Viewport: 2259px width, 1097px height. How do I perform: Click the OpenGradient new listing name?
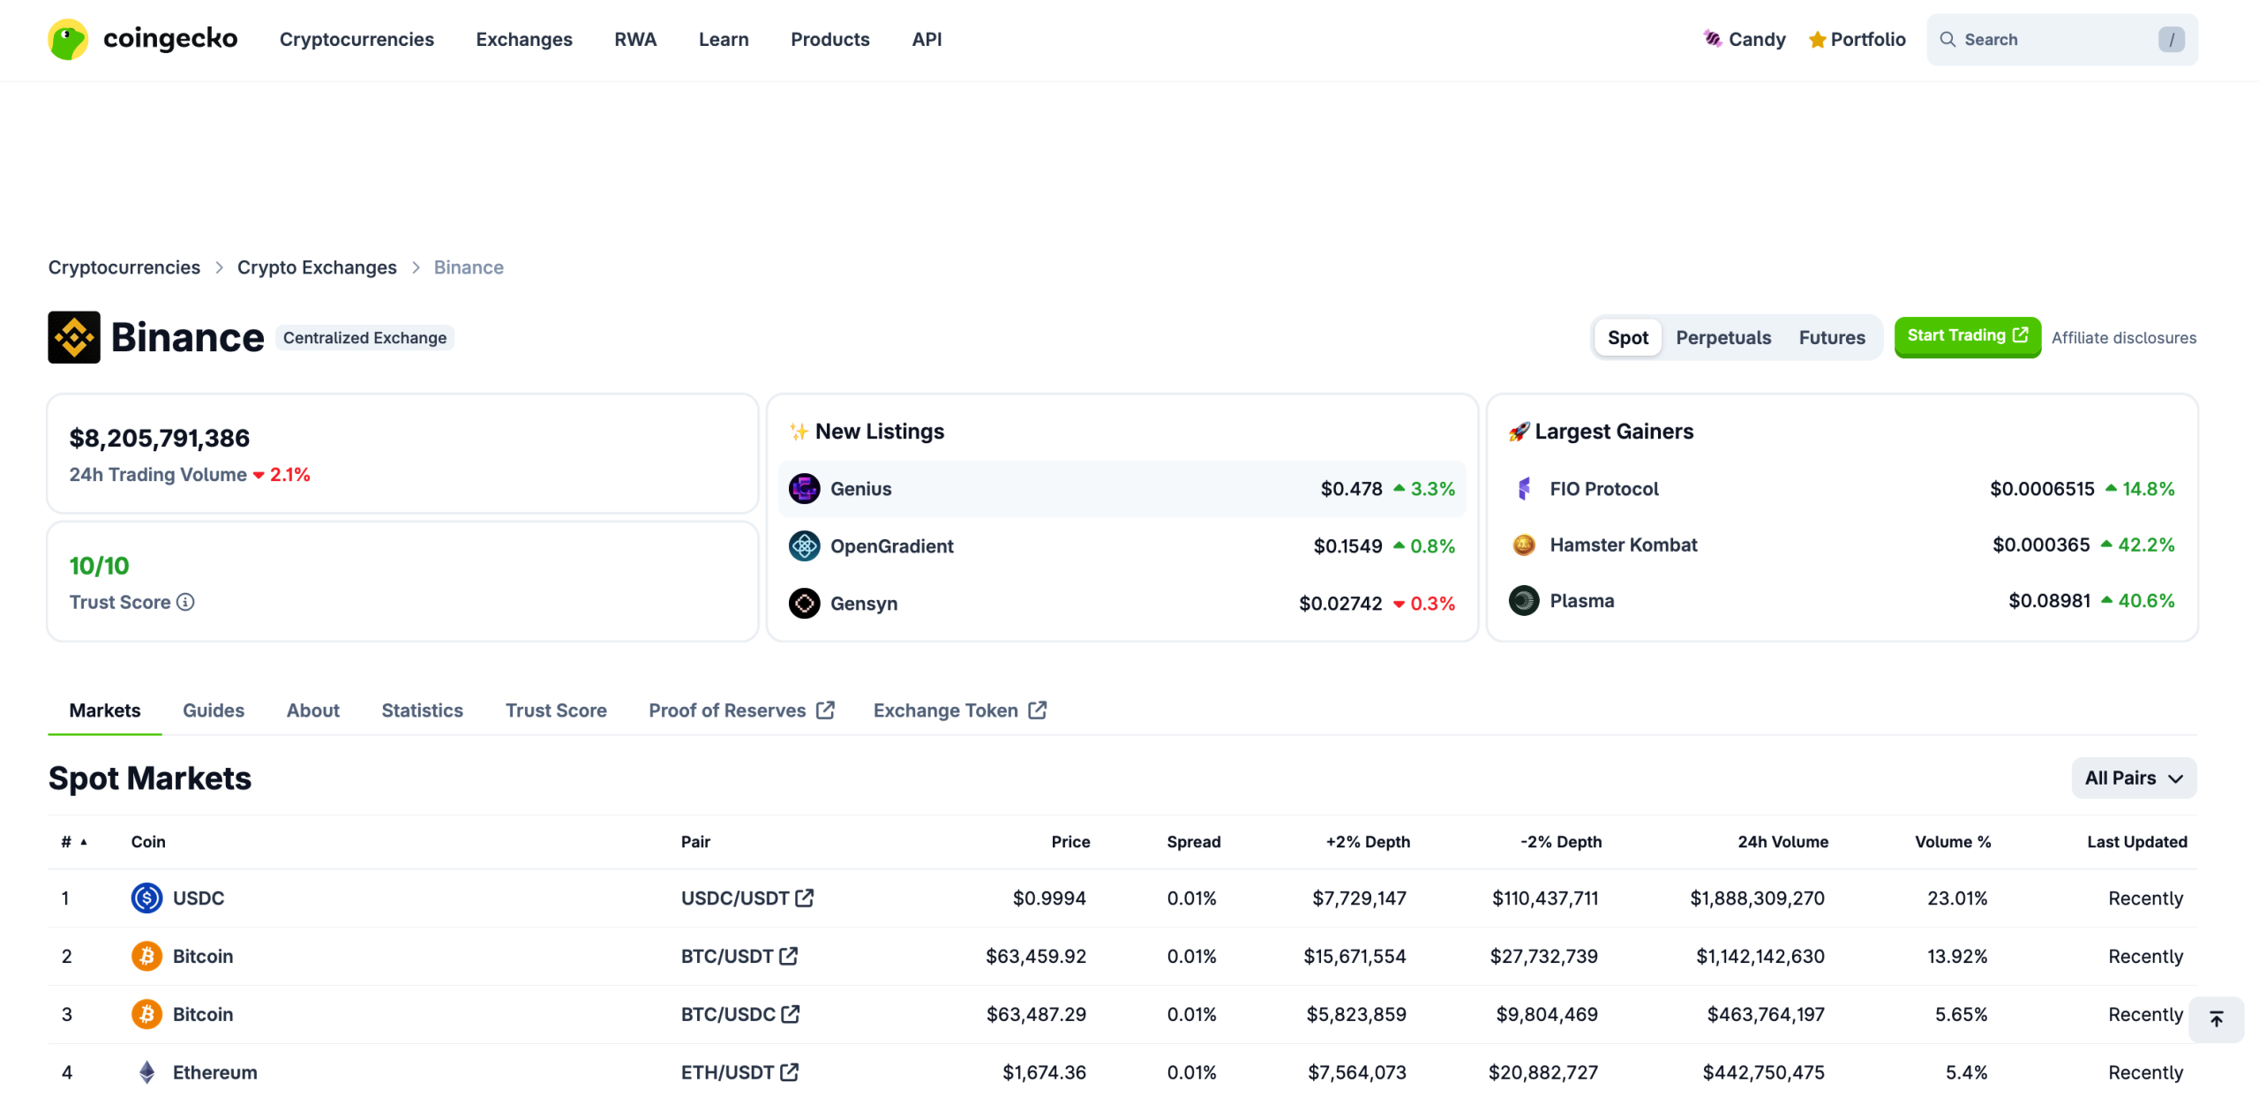coord(892,546)
